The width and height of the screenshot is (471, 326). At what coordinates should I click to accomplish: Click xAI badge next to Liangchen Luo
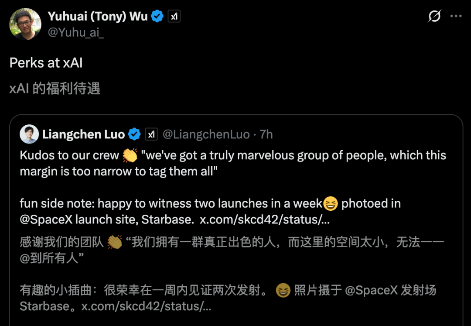[x=151, y=134]
